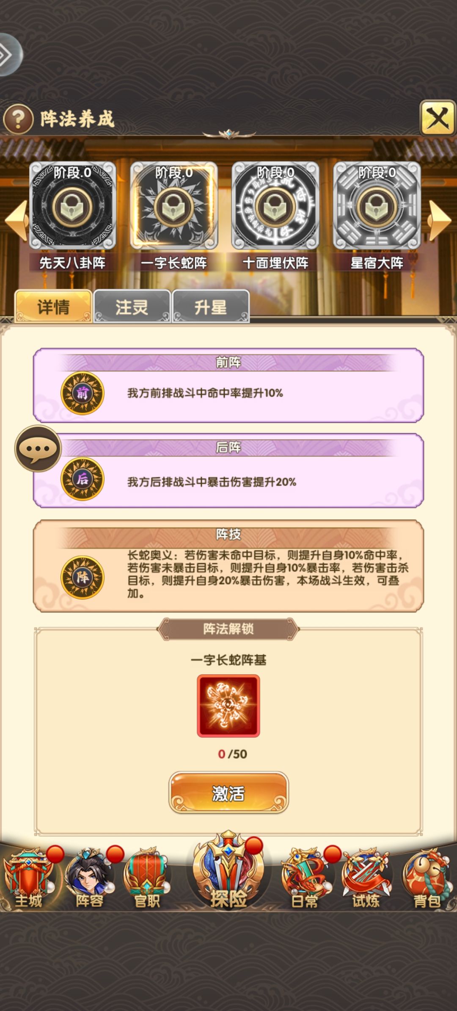This screenshot has width=457, height=1011.
Task: Select the 星宿大阵 formation icon
Action: click(x=377, y=205)
